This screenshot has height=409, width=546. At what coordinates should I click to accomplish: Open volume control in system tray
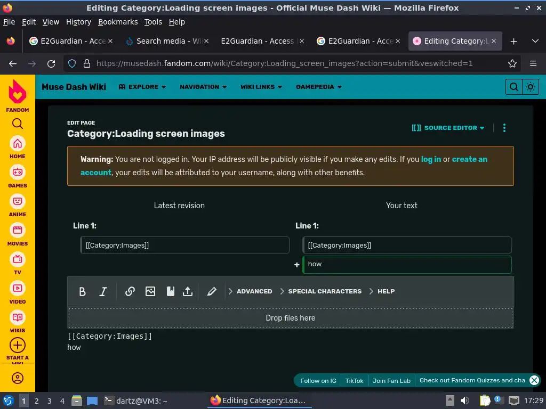(465, 400)
